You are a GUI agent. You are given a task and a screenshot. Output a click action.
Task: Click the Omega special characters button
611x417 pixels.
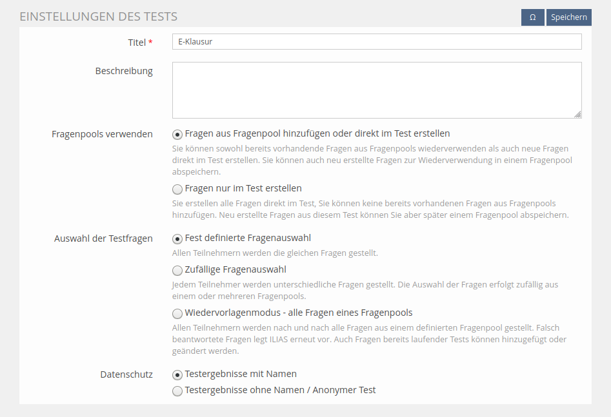coord(532,17)
